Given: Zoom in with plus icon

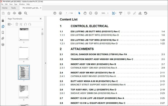Looking at the screenshot, I should coord(96,13).
